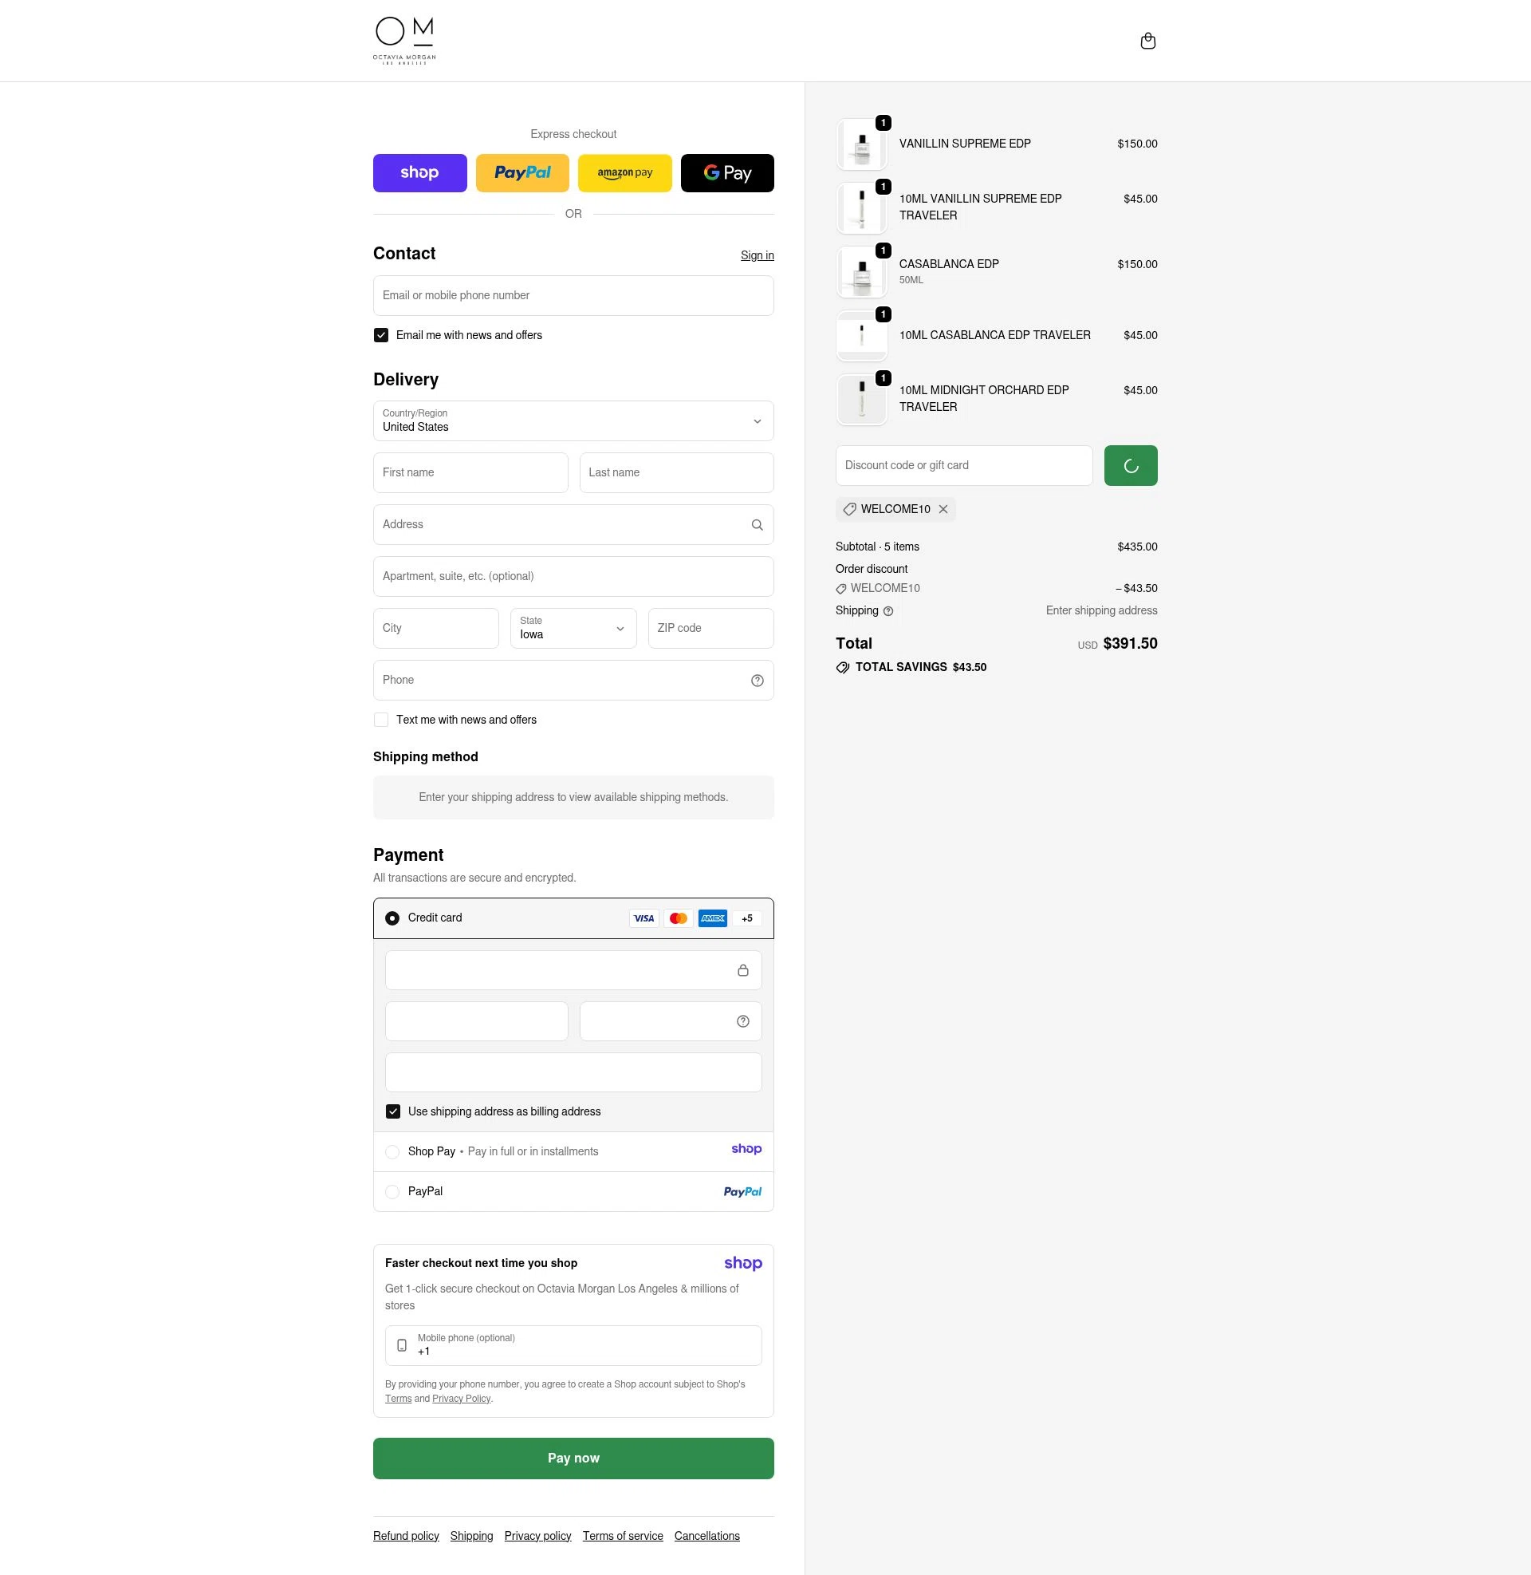
Task: Use PayPal express checkout
Action: click(x=521, y=172)
